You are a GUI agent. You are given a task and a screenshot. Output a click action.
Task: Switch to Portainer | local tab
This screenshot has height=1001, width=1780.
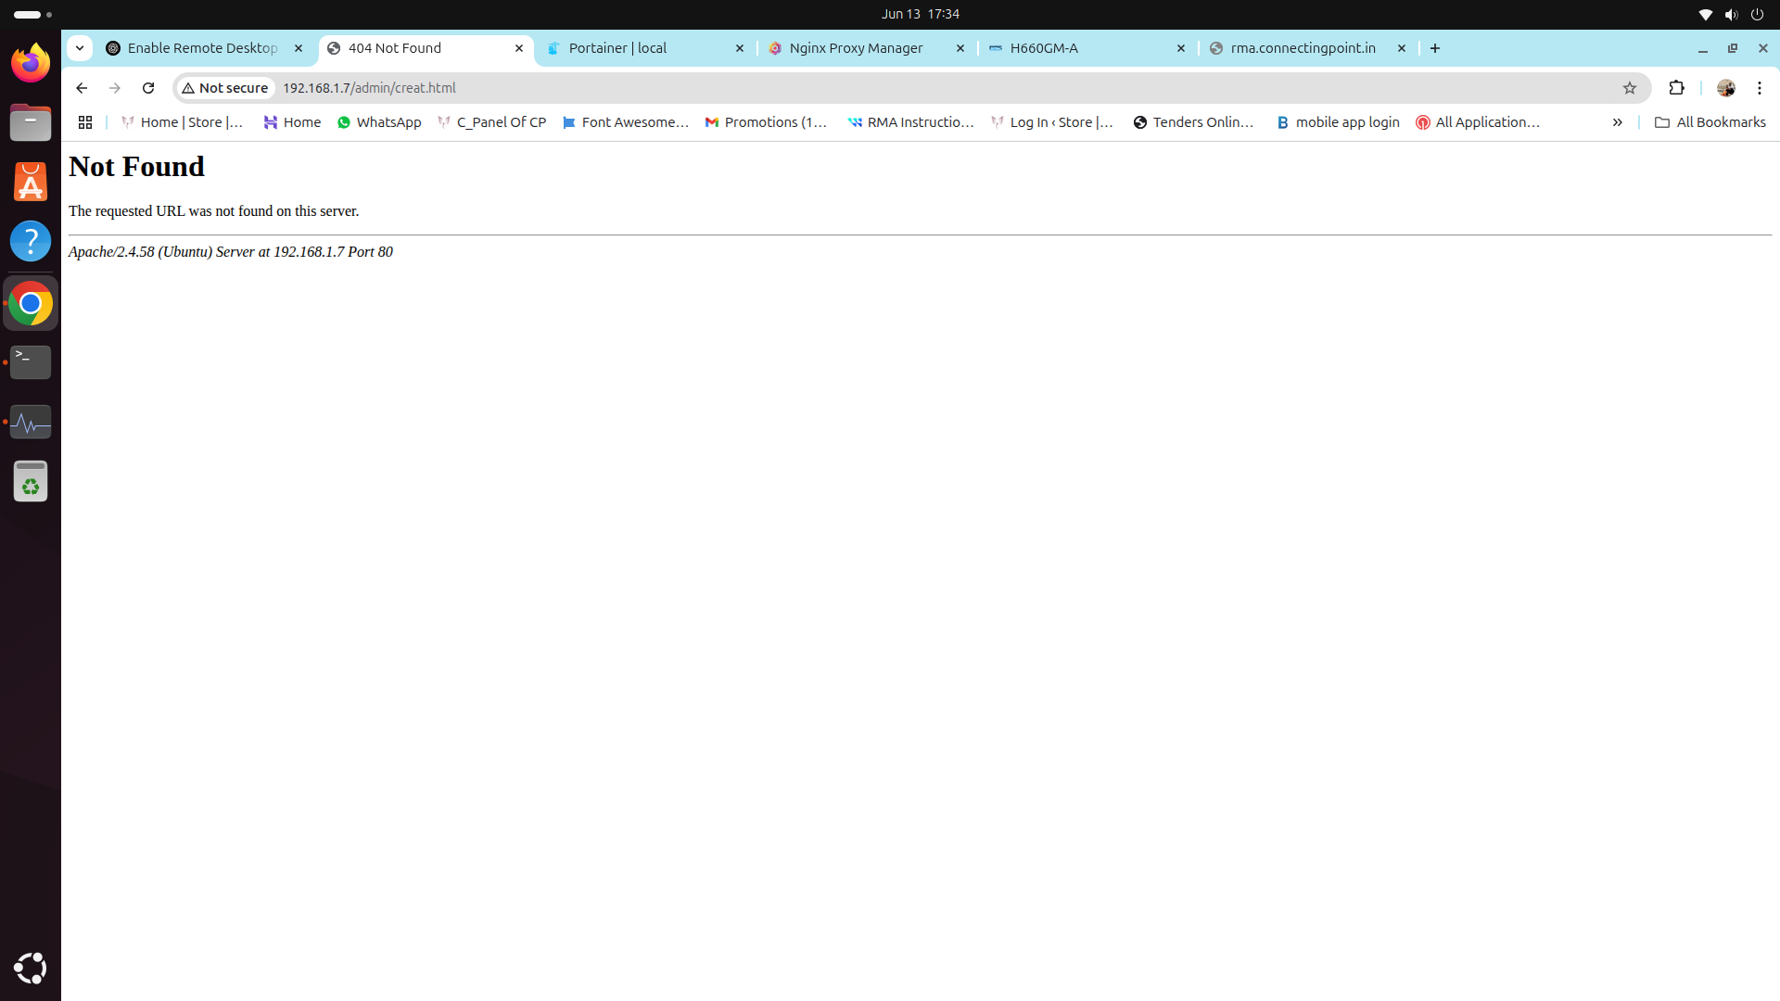pyautogui.click(x=630, y=48)
